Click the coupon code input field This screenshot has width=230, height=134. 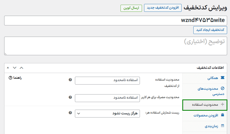tap(116, 20)
